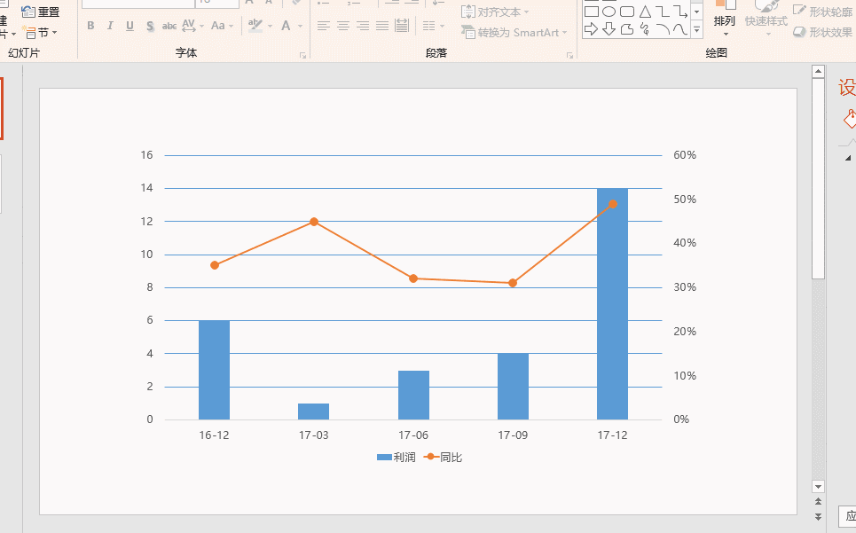Click Shape Effects (形状效果)

pos(824,32)
